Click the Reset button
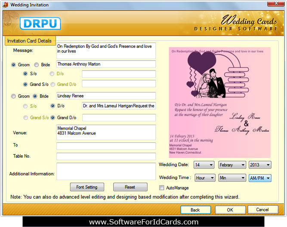The height and width of the screenshot is (227, 287). pyautogui.click(x=130, y=187)
